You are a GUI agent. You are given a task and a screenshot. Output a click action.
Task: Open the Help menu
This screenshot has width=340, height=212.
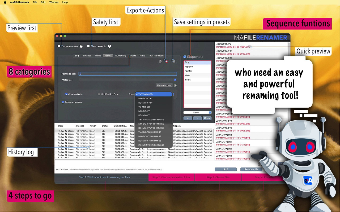click(x=65, y=2)
